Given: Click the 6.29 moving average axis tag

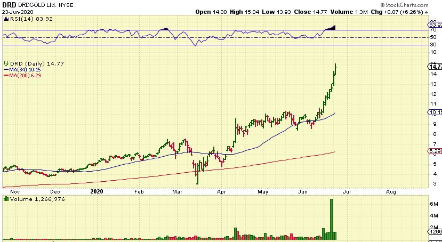Looking at the screenshot, I should coord(435,151).
